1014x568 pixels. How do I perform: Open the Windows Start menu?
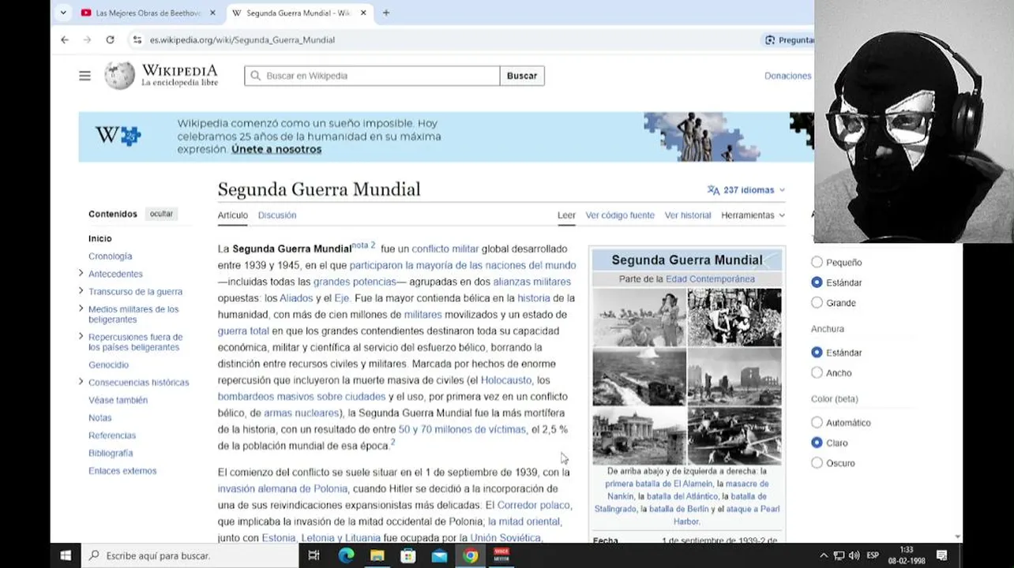tap(66, 555)
